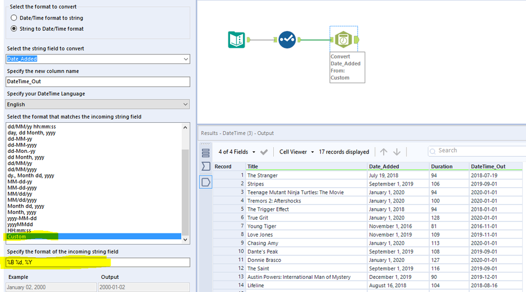The height and width of the screenshot is (292, 526).
Task: Select the Tremors 2: Aftershocks cell
Action: point(306,201)
